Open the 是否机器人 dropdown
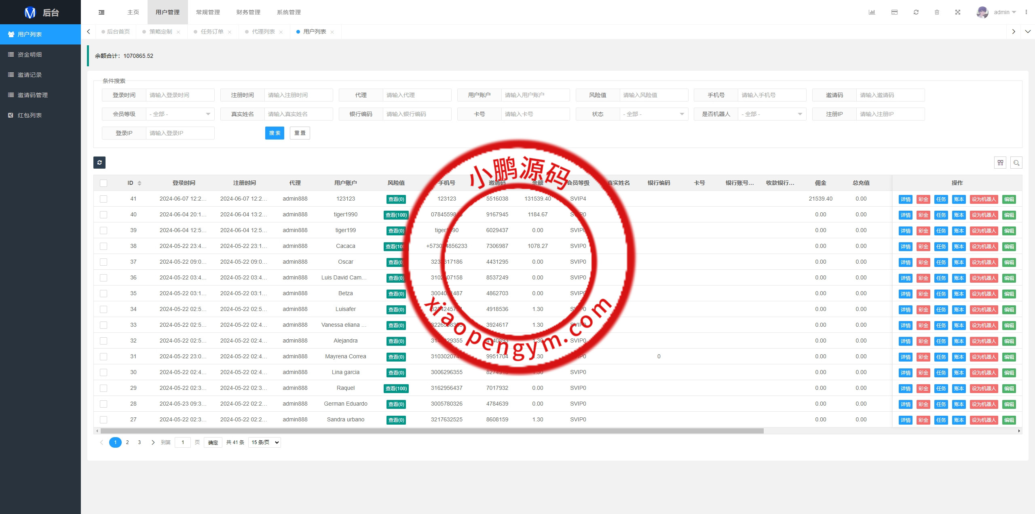This screenshot has width=1035, height=514. (x=771, y=114)
